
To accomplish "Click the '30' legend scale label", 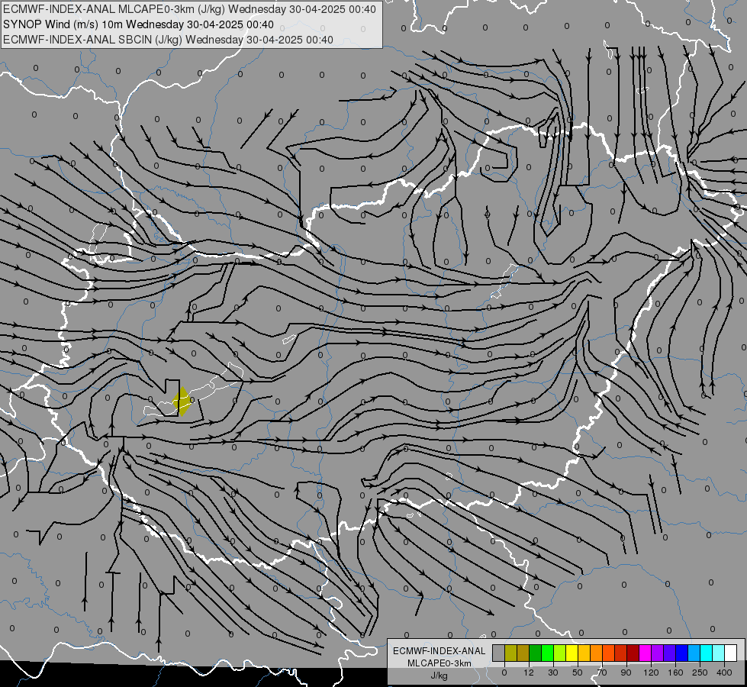I will (x=553, y=672).
